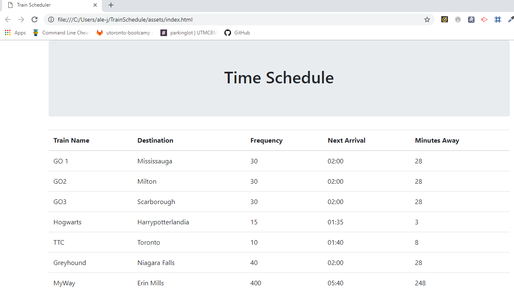
Task: Reload the page with the refresh icon
Action: point(35,19)
